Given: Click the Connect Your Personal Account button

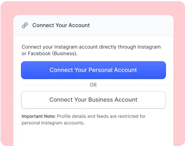Looking at the screenshot, I should tap(93, 70).
